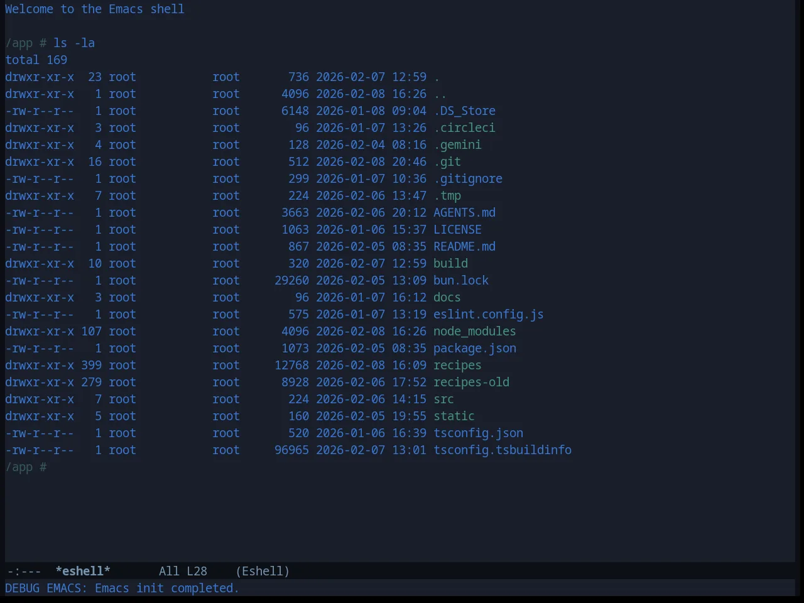Click tsconfig.json file name
804x603 pixels.
pyautogui.click(x=478, y=433)
